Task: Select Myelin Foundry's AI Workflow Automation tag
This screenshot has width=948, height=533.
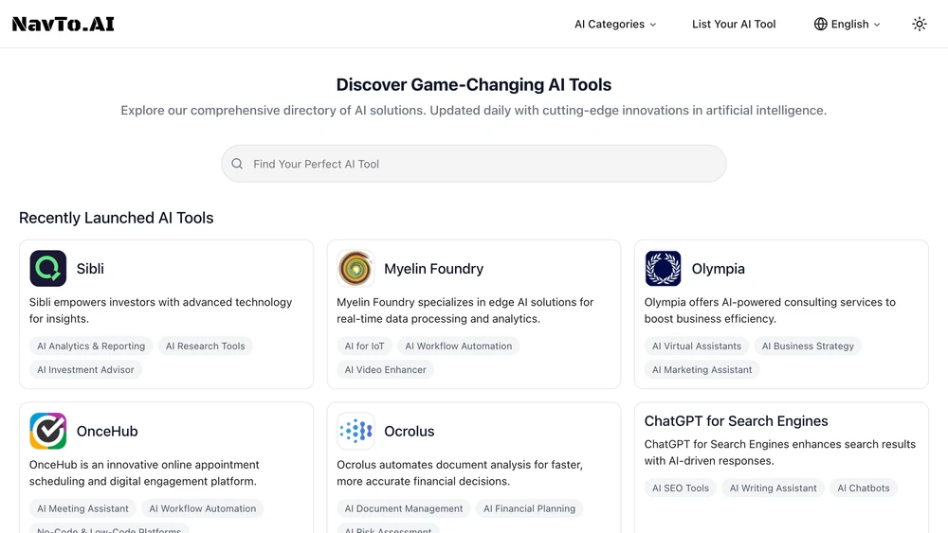Action: pyautogui.click(x=458, y=346)
